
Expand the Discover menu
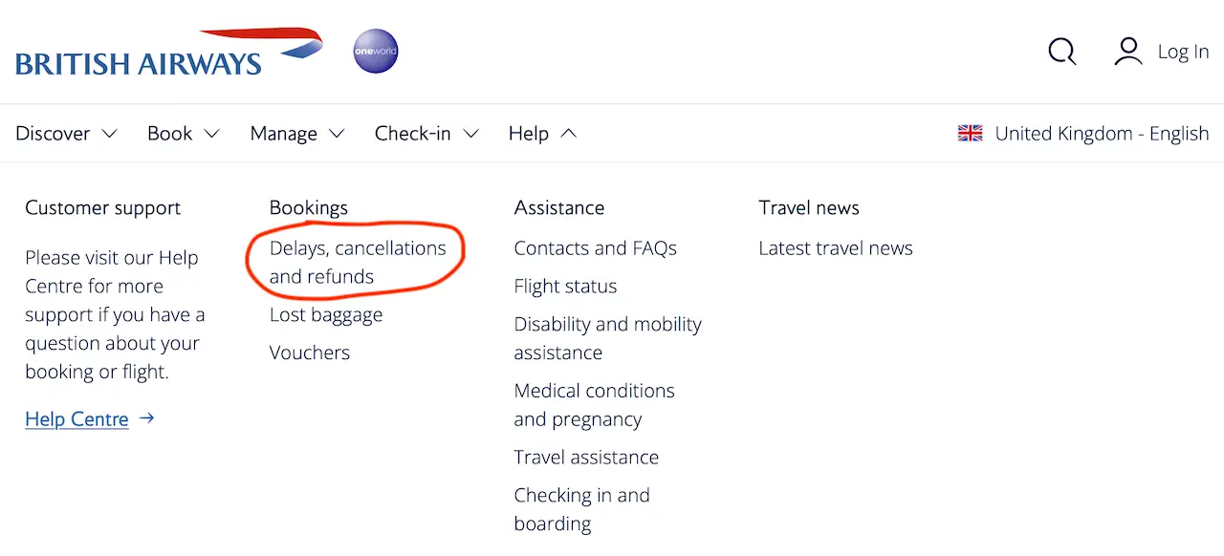click(66, 134)
